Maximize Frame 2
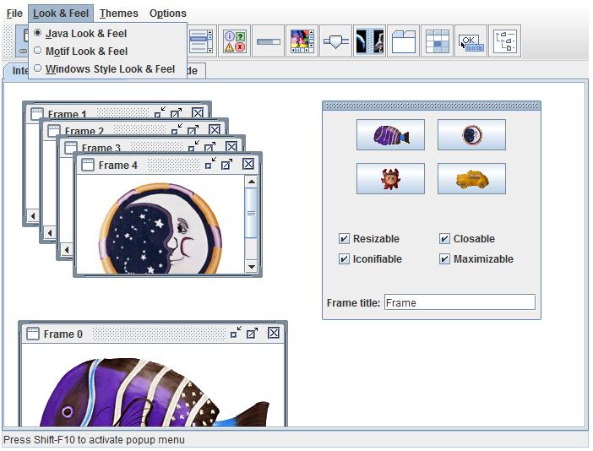 (193, 130)
